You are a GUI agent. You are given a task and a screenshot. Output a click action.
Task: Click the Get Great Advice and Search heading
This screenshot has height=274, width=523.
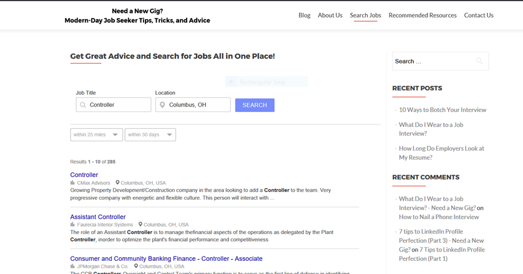coord(172,56)
